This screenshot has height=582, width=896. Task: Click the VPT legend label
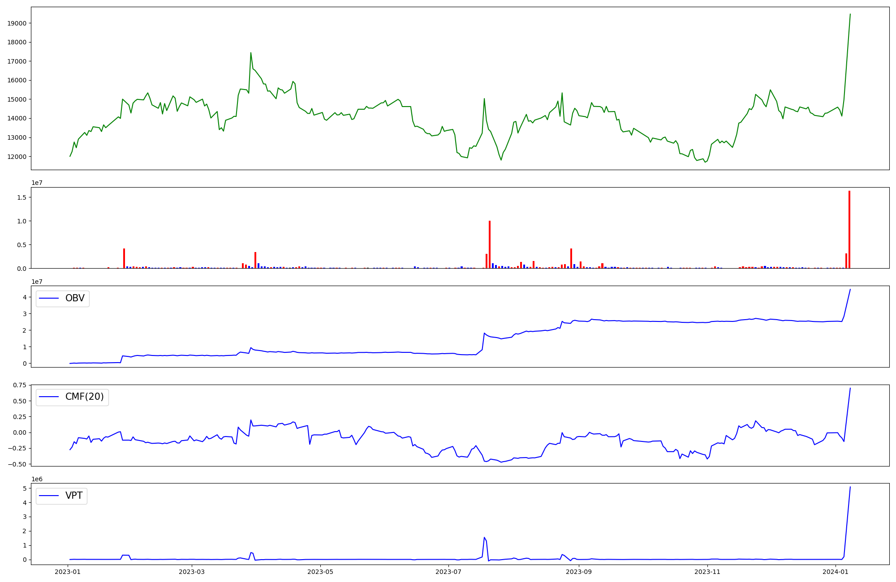click(74, 496)
